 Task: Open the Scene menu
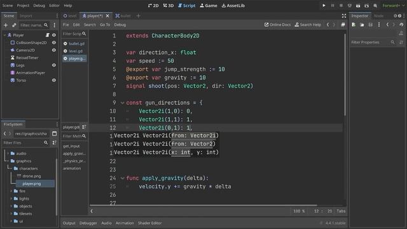[x=7, y=6]
